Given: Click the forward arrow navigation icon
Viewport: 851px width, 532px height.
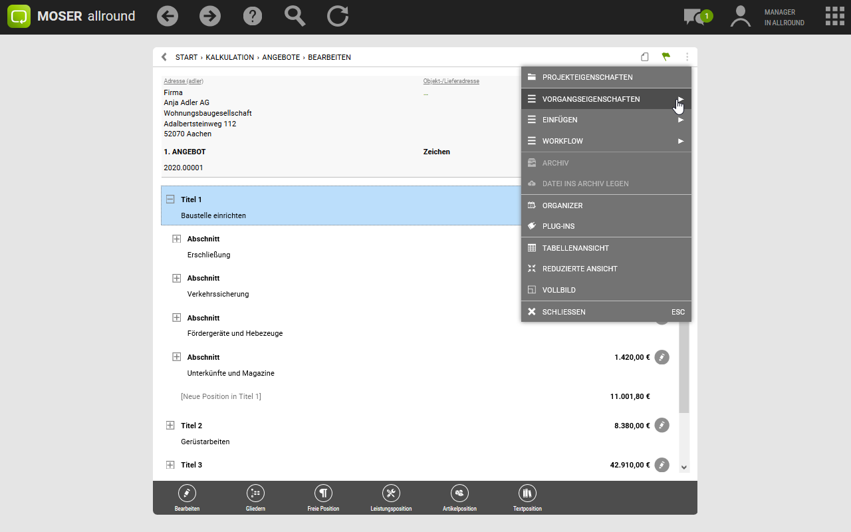Looking at the screenshot, I should 210,17.
